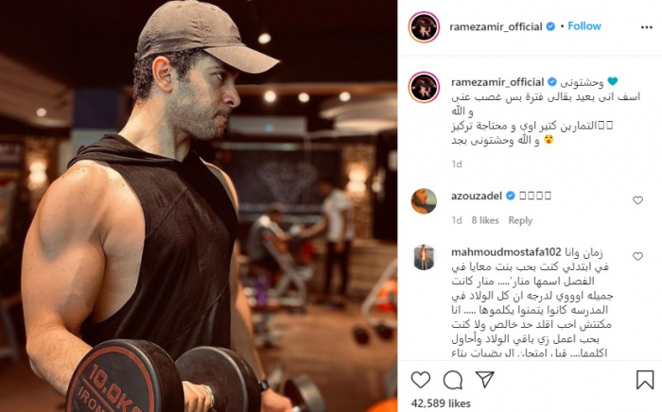Open the three-dot more options menu

click(646, 27)
